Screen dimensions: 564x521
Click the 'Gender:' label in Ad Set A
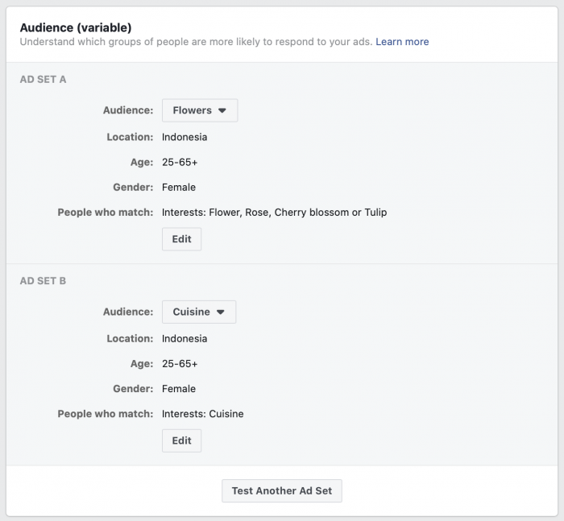[133, 188]
